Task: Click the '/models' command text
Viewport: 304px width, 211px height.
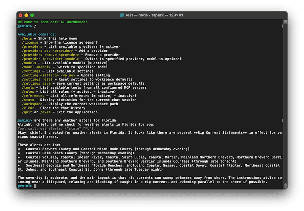Action: tap(29, 63)
